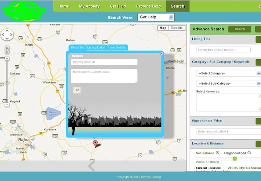Click the map pan control
This screenshot has height=181, width=261.
(x=7, y=35)
